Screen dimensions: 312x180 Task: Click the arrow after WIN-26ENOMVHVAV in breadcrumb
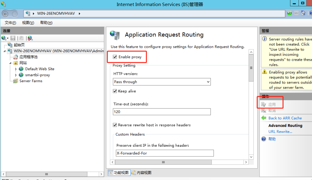79,14
